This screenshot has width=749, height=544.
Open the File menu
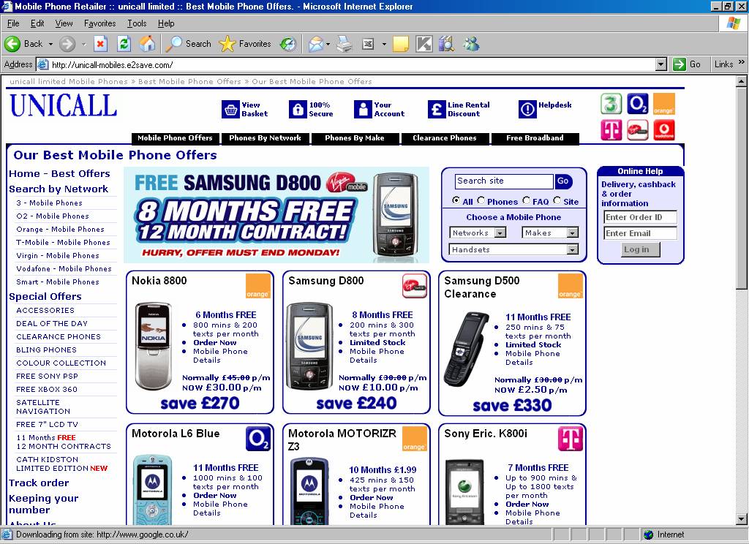13,23
